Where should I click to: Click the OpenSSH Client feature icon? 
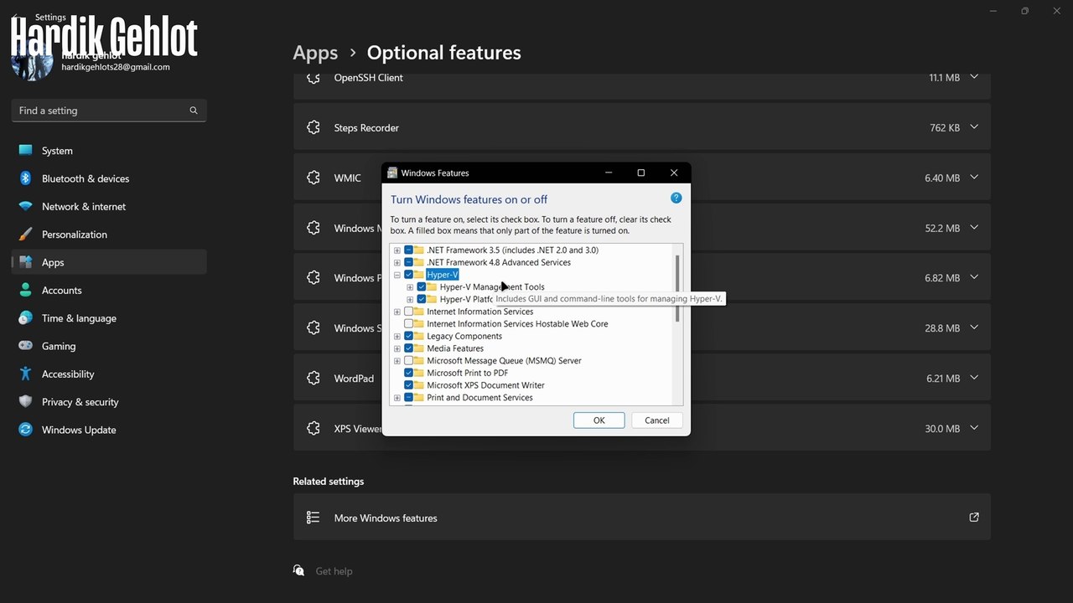(x=314, y=78)
